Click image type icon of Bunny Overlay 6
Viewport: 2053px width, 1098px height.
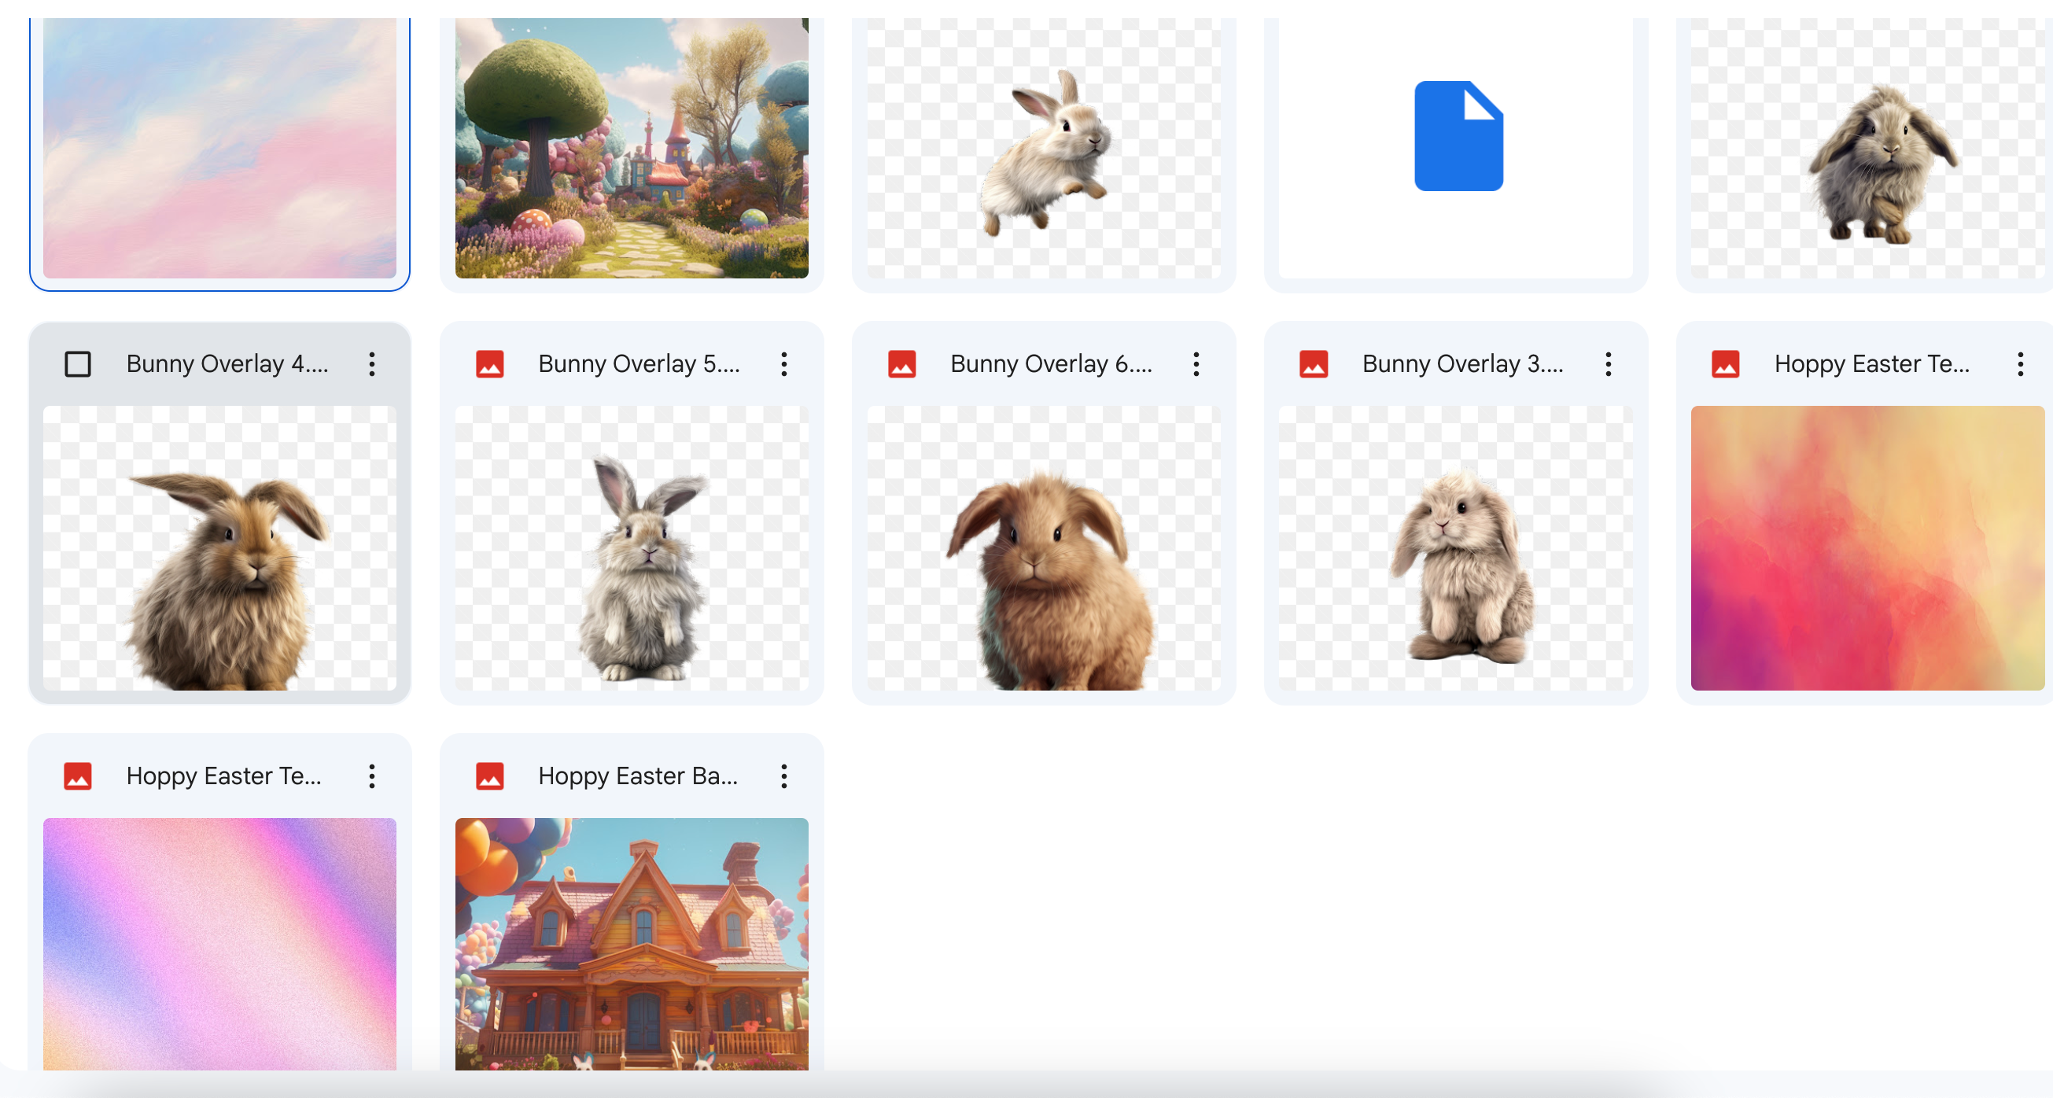click(x=901, y=364)
